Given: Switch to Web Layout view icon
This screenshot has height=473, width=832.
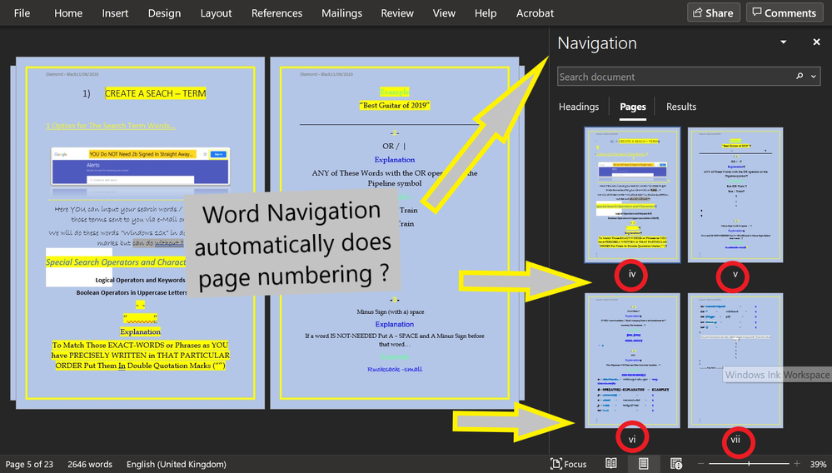Looking at the screenshot, I should (x=676, y=464).
